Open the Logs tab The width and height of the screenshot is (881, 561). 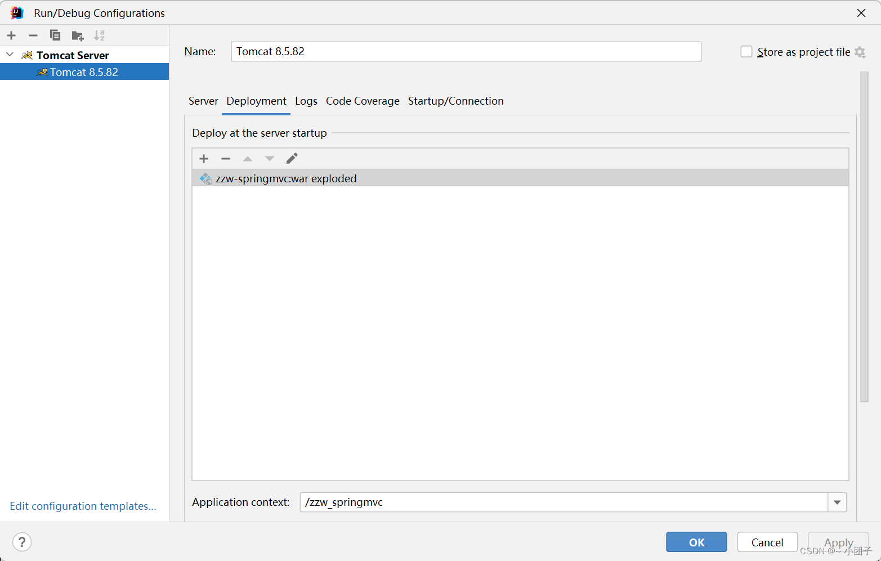tap(306, 101)
